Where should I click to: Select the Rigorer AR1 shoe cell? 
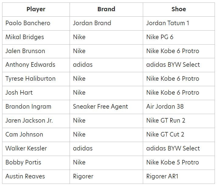(x=179, y=177)
